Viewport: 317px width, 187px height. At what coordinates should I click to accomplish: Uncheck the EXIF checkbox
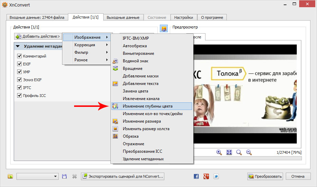(x=20, y=64)
